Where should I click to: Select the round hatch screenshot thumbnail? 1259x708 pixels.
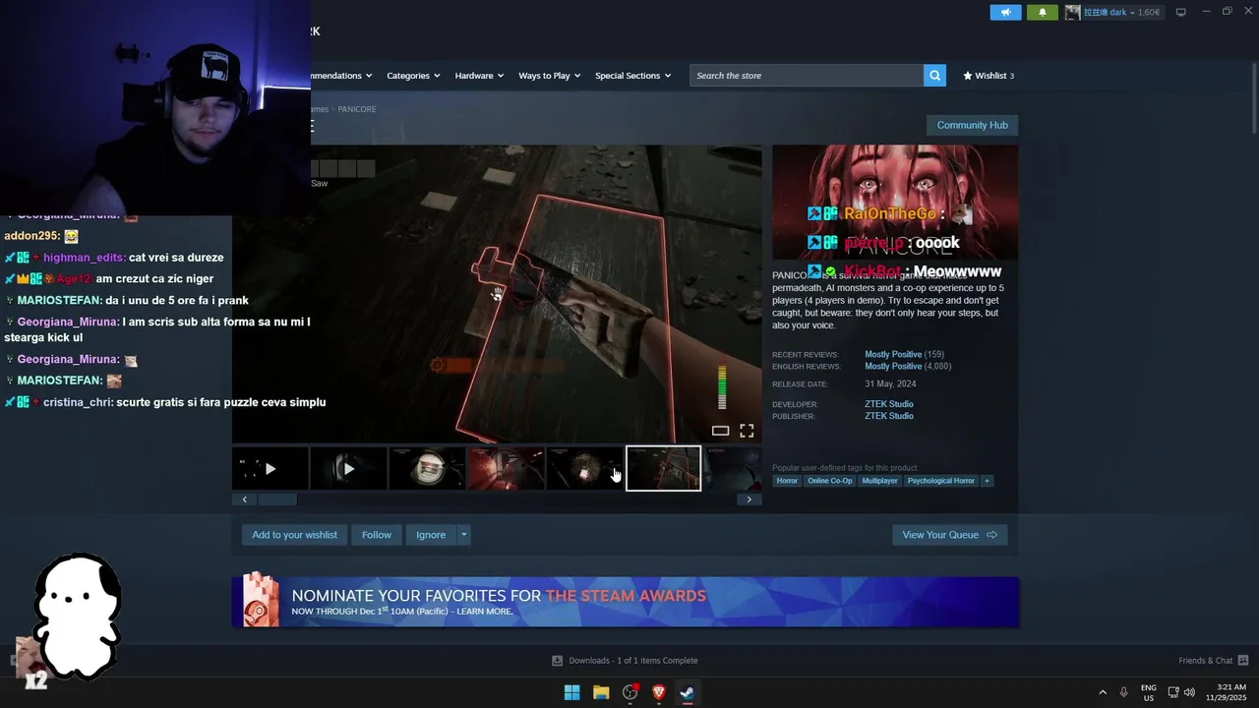[427, 469]
